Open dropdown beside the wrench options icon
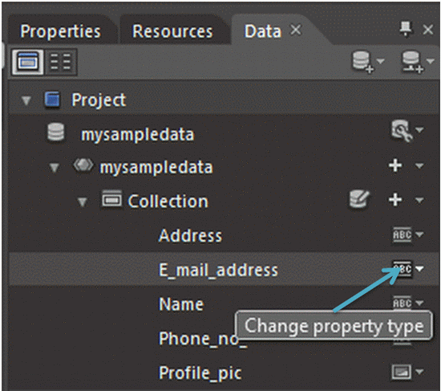The width and height of the screenshot is (441, 391). pos(419,130)
